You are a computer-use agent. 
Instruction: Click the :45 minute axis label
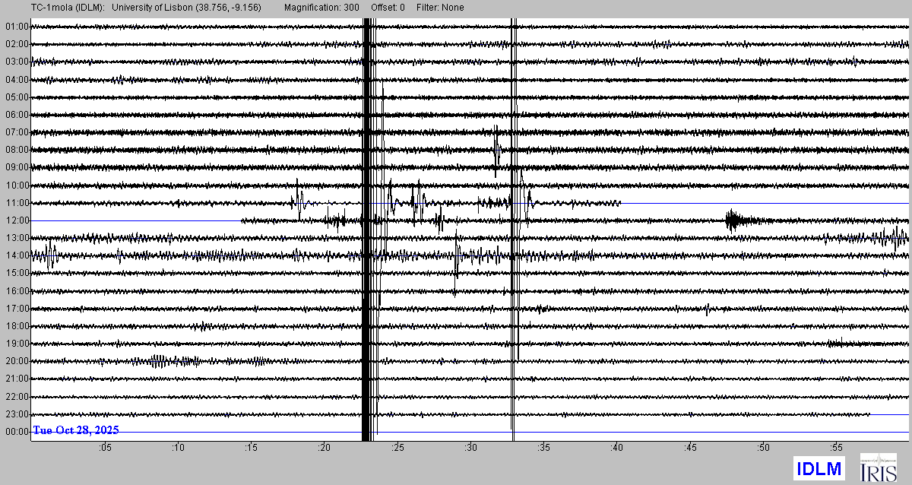tap(689, 449)
